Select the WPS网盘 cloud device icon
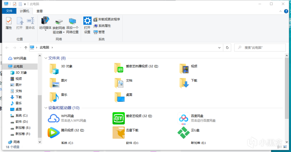 tap(54, 118)
